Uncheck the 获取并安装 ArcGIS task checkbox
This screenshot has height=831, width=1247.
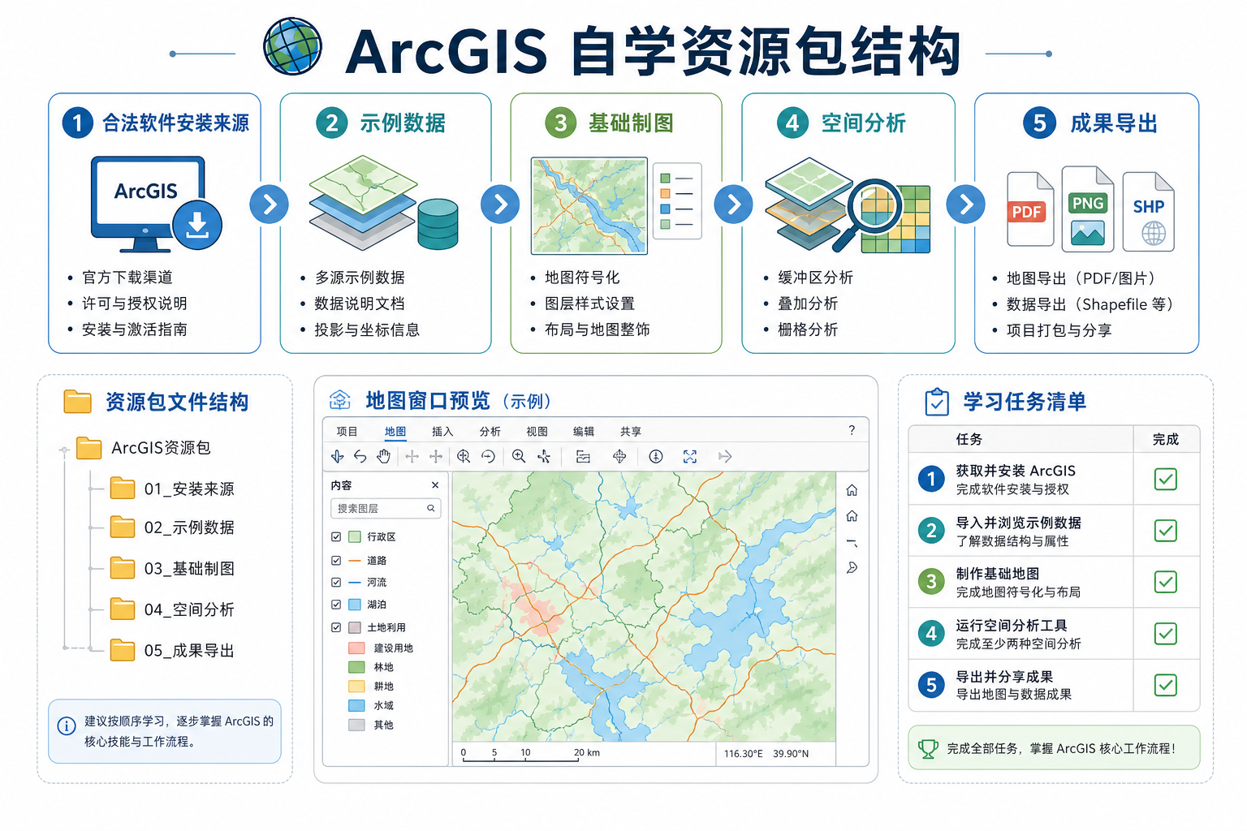point(1166,479)
